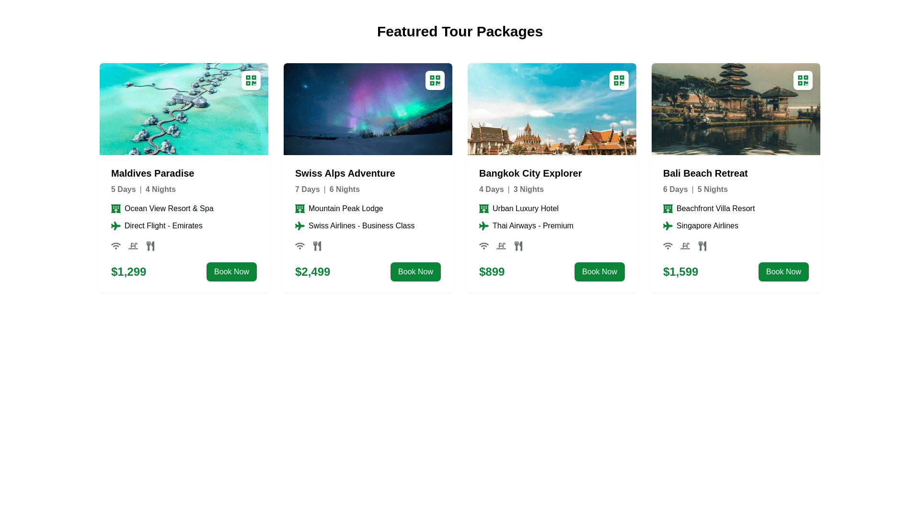Screen dimensions: 920x517
Task: Click the Wi-Fi icon on Bali Beach Retreat
Action: (x=668, y=246)
